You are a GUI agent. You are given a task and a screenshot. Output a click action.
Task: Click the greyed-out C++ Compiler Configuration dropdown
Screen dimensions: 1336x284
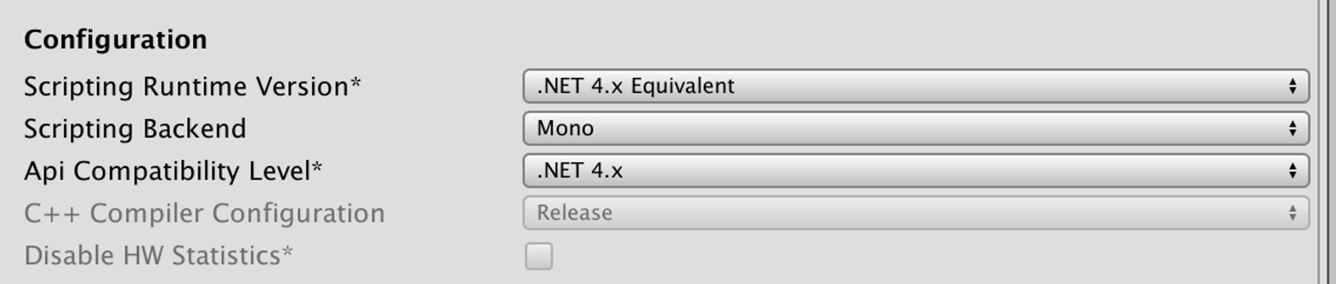pyautogui.click(x=915, y=213)
